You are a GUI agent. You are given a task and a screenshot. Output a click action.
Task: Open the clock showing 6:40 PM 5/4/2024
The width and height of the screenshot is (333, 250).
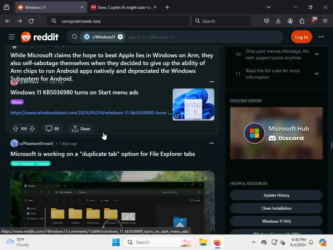(298, 242)
